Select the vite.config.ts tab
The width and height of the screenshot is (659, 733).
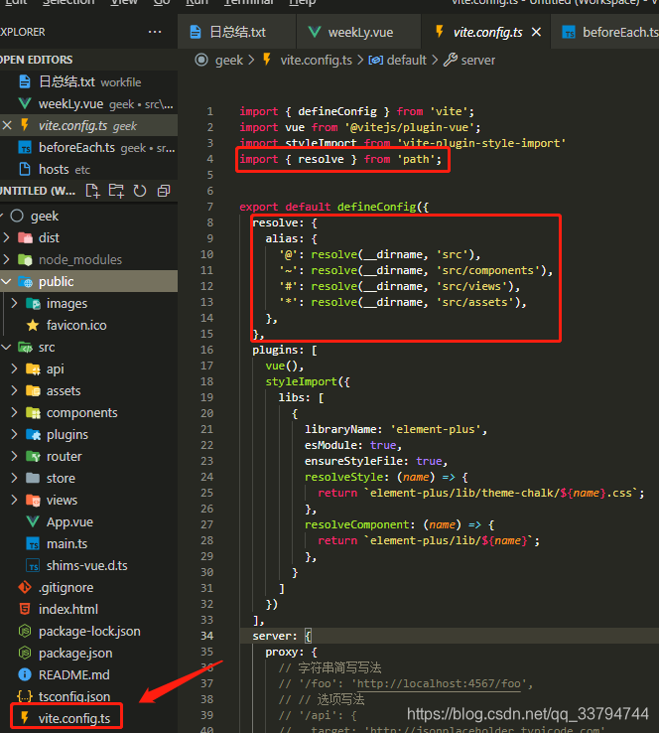(485, 32)
